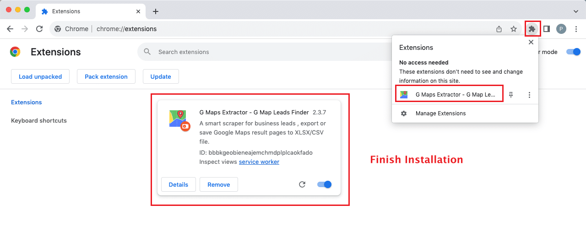Image resolution: width=586 pixels, height=232 pixels.
Task: Open a new tab with plus button
Action: pos(156,11)
